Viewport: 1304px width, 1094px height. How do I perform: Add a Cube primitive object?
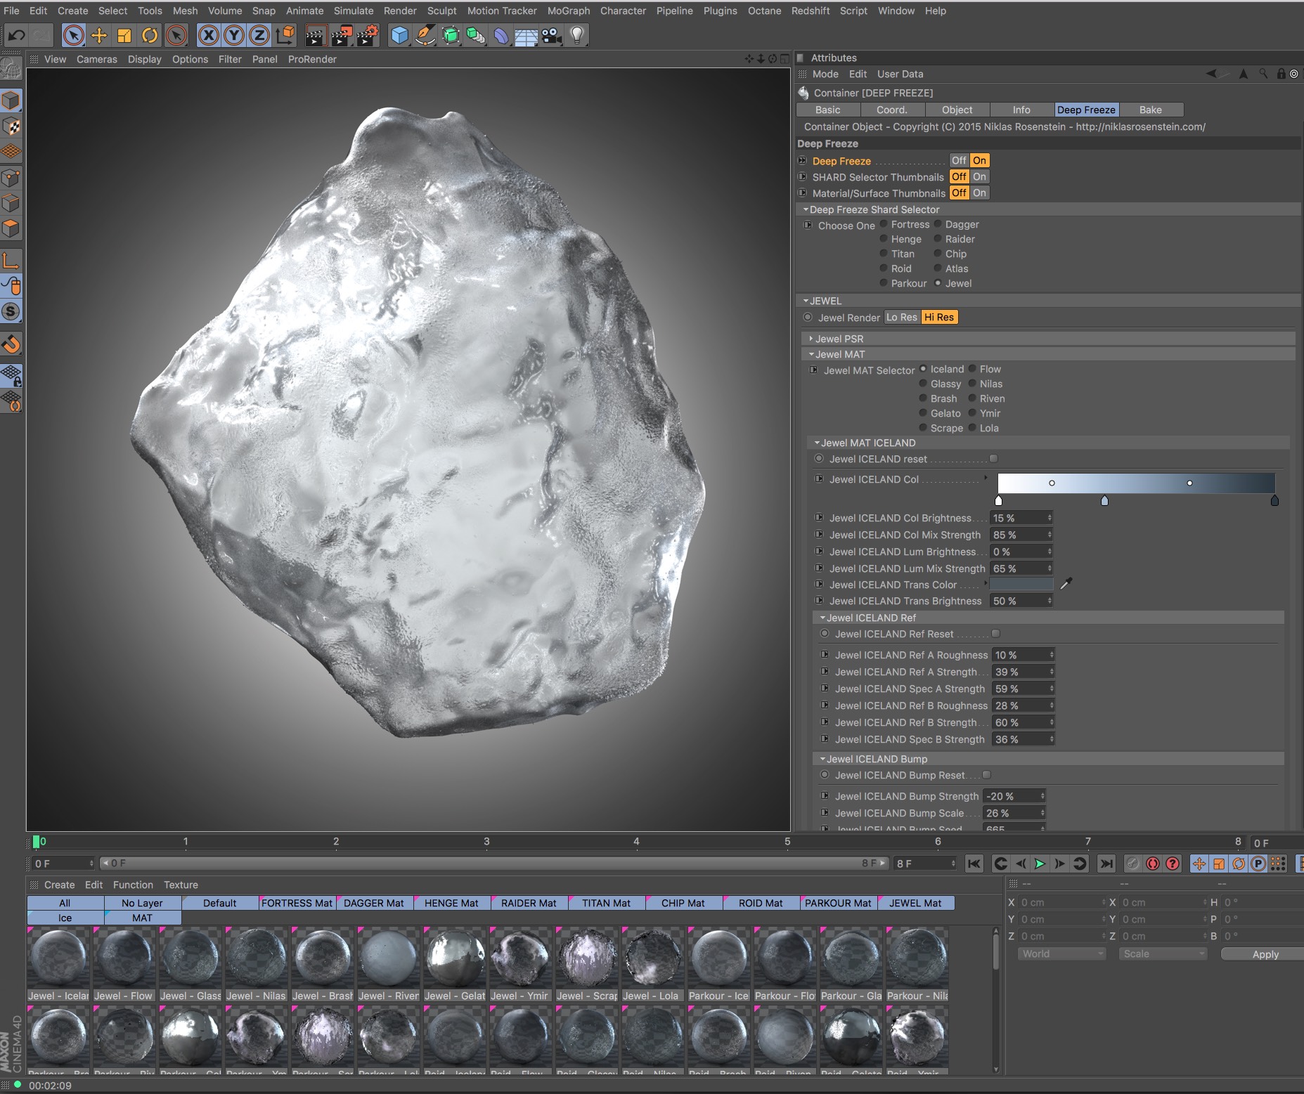coord(399,35)
